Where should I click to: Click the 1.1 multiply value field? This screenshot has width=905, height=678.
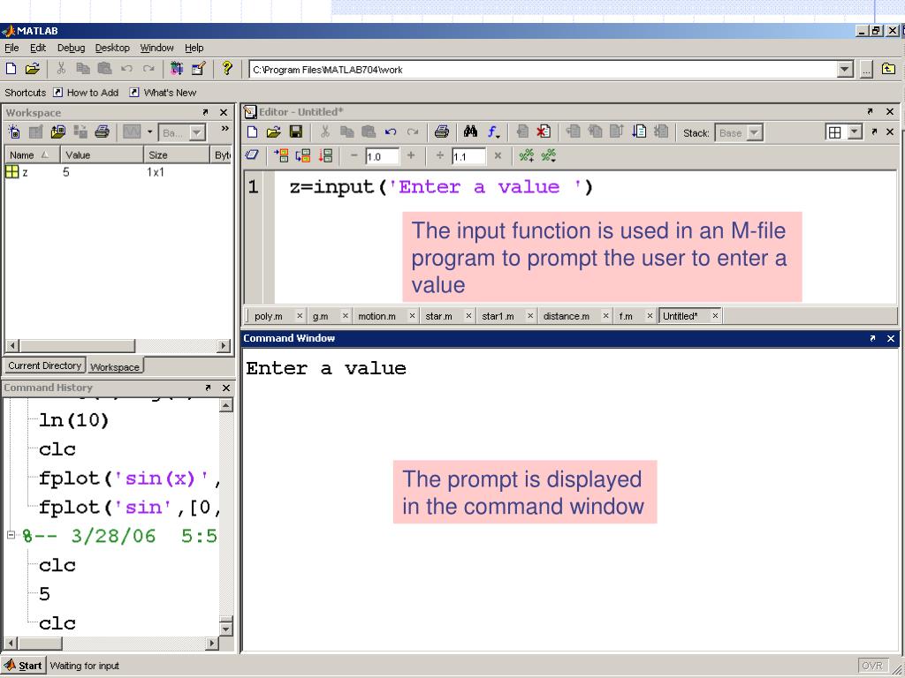(x=468, y=156)
